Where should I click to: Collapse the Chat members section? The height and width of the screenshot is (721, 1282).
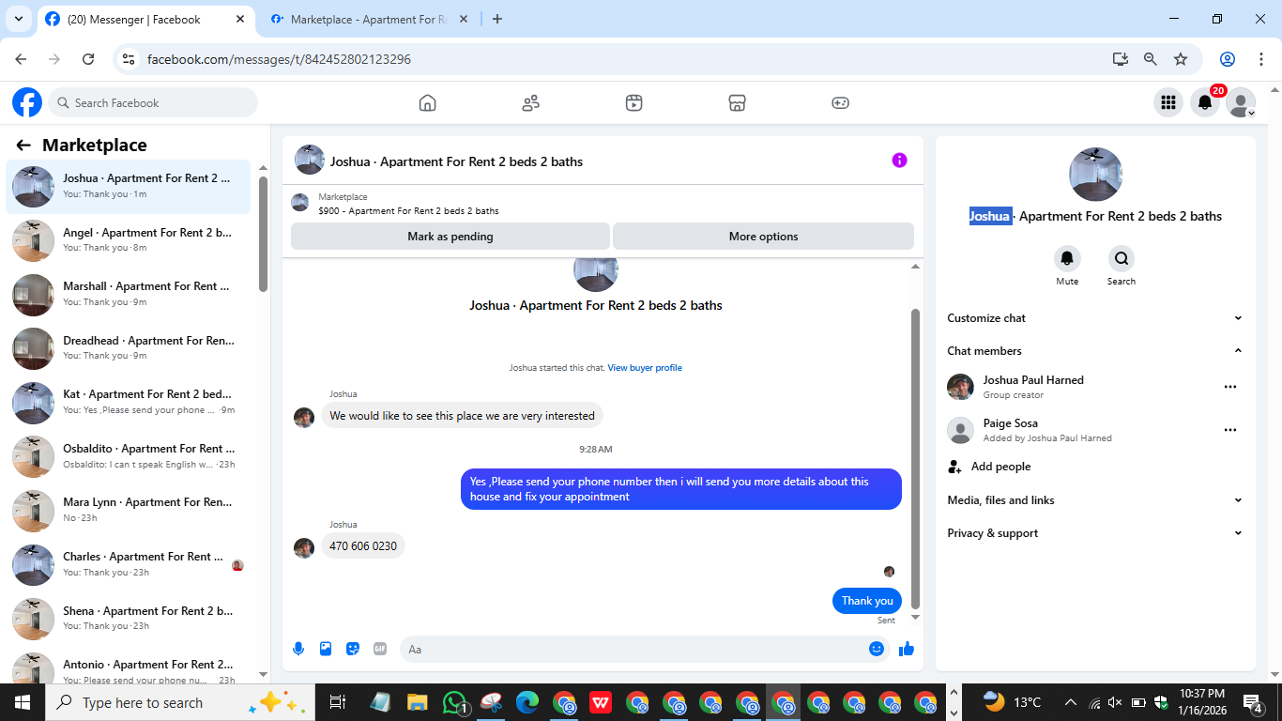pos(1095,351)
